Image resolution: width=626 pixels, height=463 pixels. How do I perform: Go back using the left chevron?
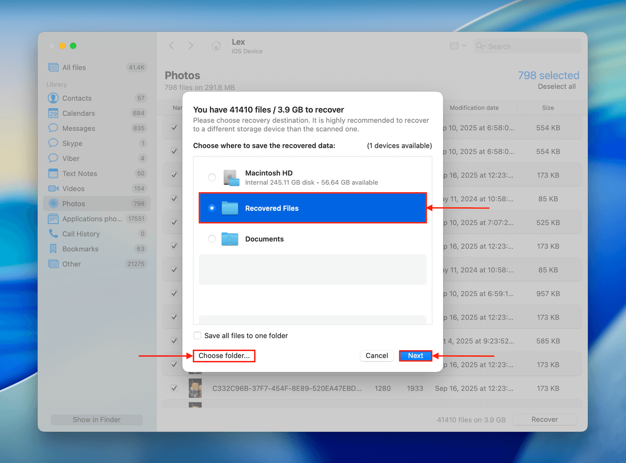172,46
